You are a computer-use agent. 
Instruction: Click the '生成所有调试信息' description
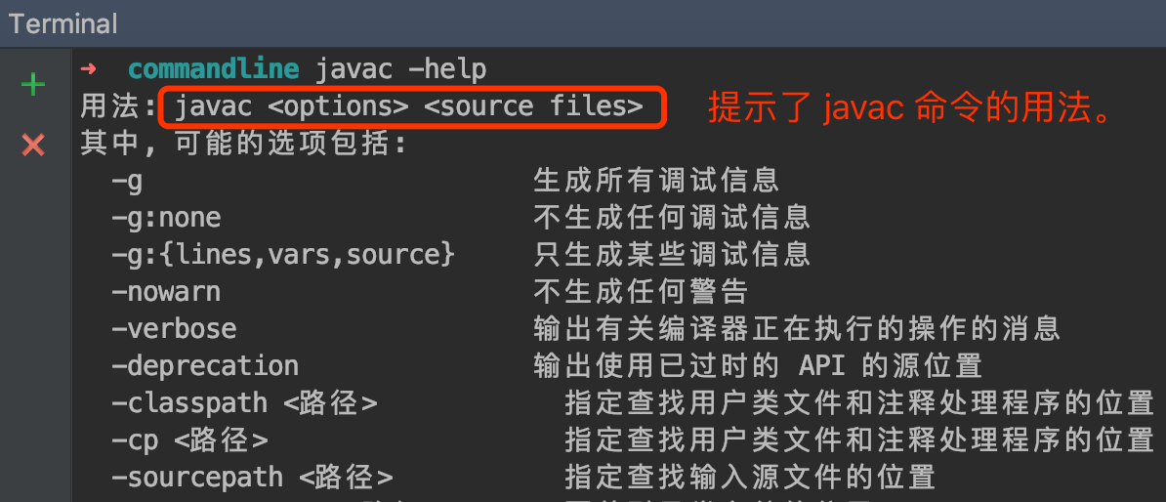[656, 181]
